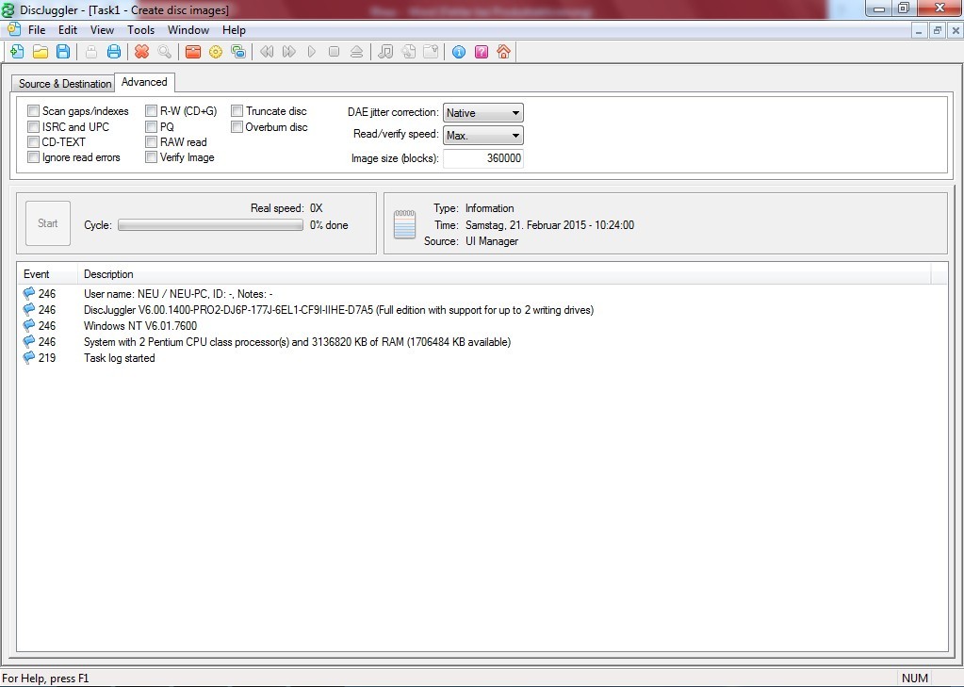Click the blue Info circle icon
This screenshot has width=964, height=687.
click(x=459, y=52)
